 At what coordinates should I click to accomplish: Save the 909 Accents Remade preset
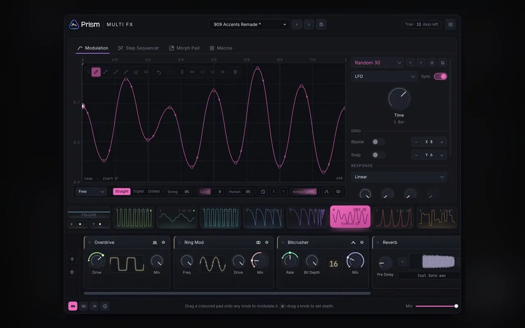coord(321,25)
